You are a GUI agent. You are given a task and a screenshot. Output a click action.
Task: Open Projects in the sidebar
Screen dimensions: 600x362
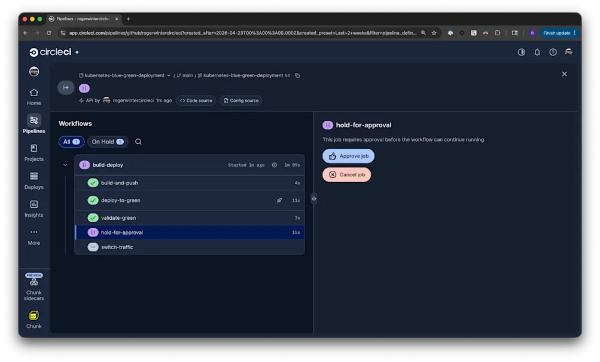click(x=33, y=152)
